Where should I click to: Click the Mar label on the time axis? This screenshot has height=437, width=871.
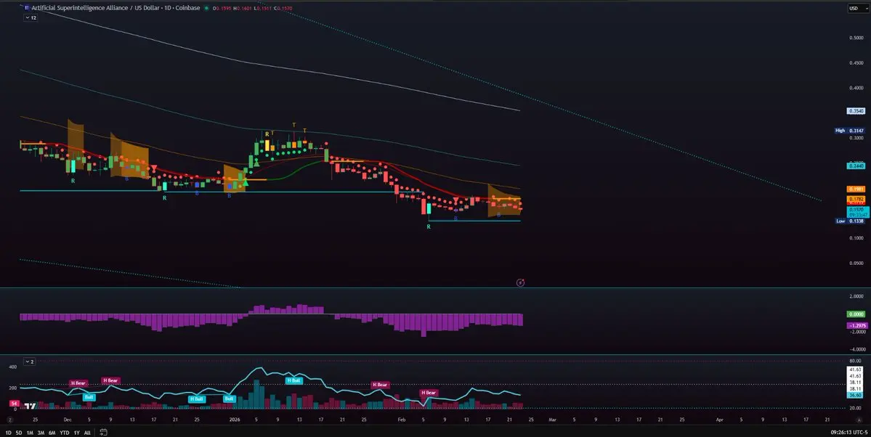552,420
